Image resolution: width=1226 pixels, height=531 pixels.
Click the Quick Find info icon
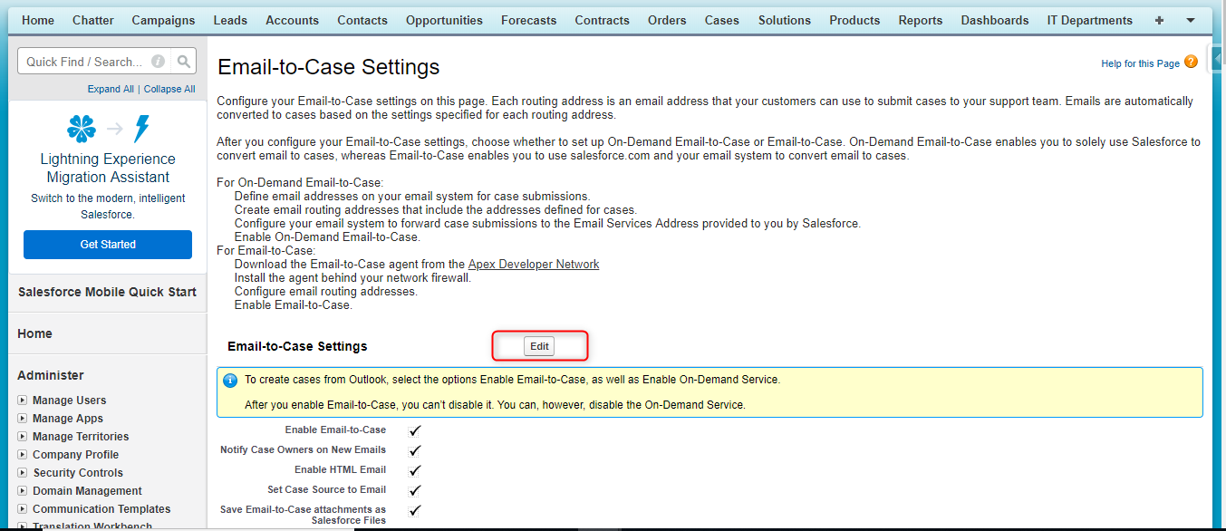(158, 62)
